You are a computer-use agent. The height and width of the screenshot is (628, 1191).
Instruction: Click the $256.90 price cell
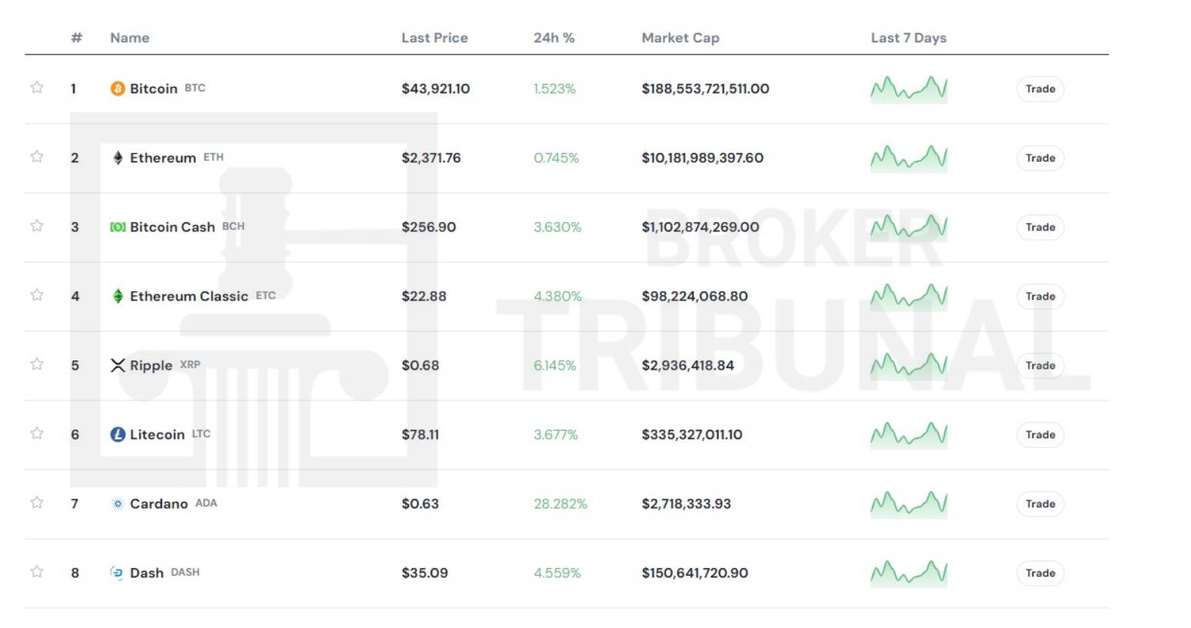coord(429,227)
